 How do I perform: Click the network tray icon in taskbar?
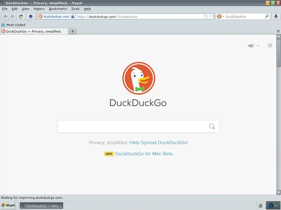click(x=276, y=206)
